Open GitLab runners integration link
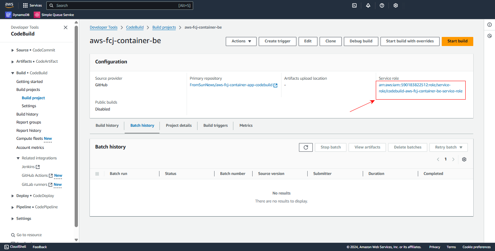The width and height of the screenshot is (495, 251). (37, 185)
